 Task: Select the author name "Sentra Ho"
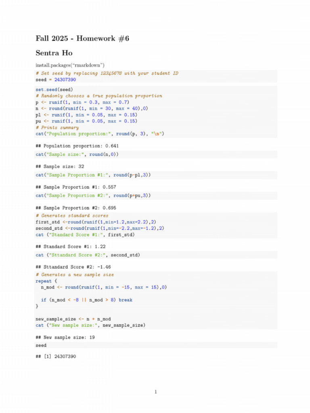click(x=54, y=53)
